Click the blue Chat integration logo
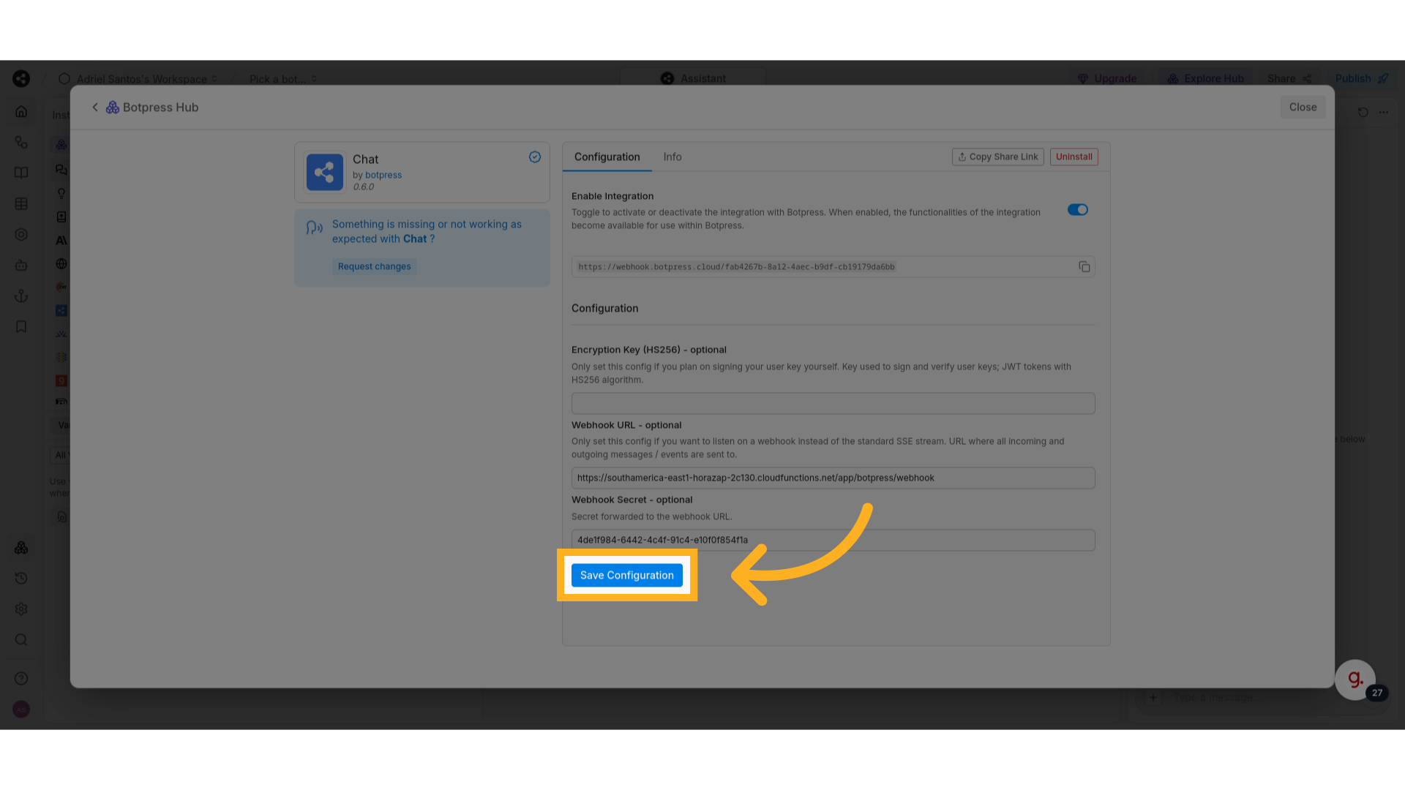This screenshot has width=1405, height=790. click(x=324, y=172)
